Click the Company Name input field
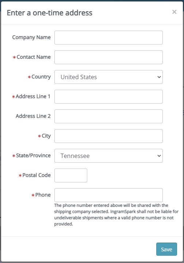 click(x=108, y=38)
